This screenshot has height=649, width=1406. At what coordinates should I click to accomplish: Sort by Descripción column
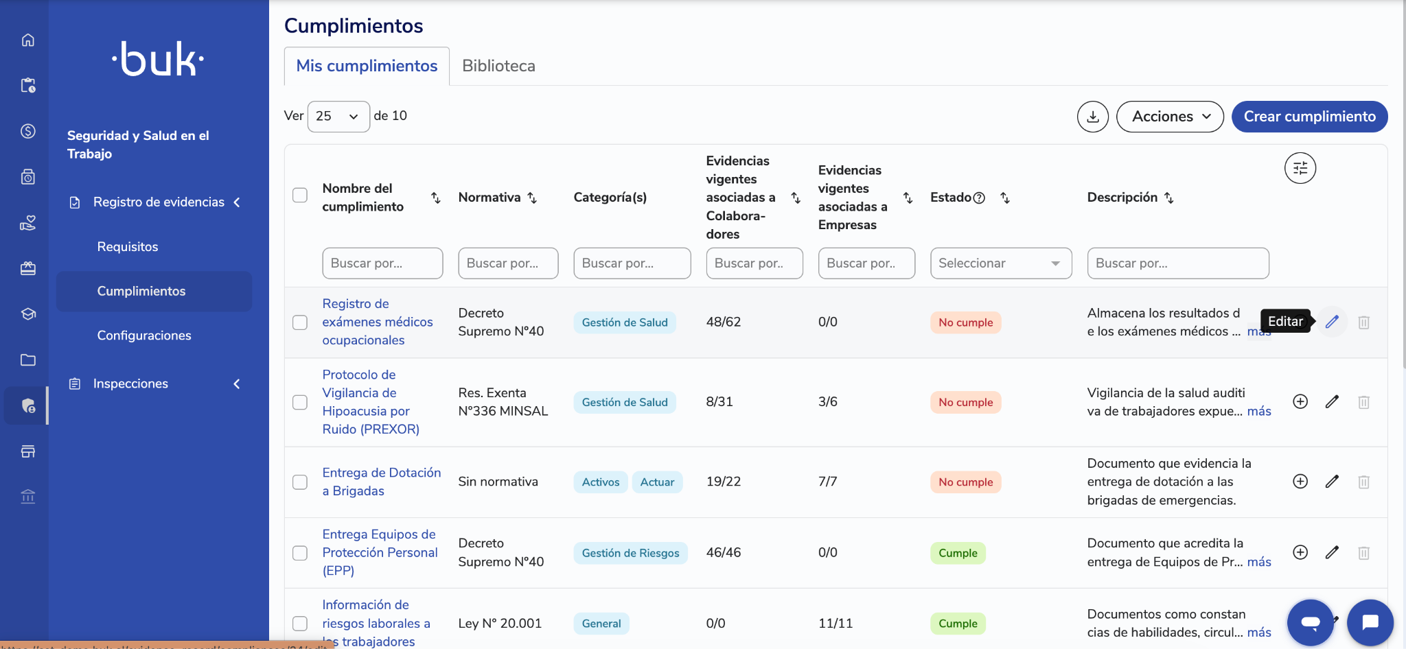click(1169, 198)
